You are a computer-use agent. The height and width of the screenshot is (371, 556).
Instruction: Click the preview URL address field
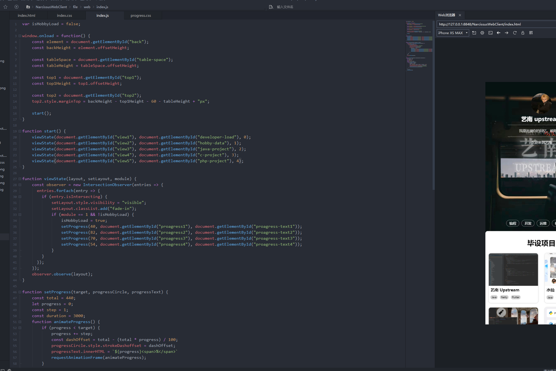(x=496, y=24)
